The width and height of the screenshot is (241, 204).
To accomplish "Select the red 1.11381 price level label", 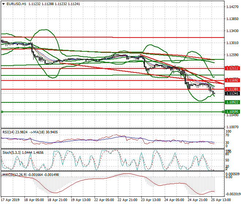I will (232, 89).
